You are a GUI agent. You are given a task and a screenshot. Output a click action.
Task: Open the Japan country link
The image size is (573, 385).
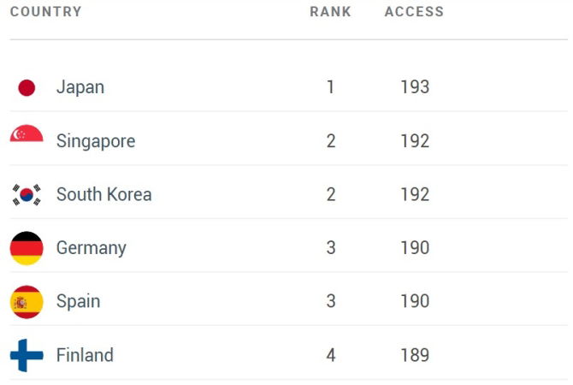80,87
